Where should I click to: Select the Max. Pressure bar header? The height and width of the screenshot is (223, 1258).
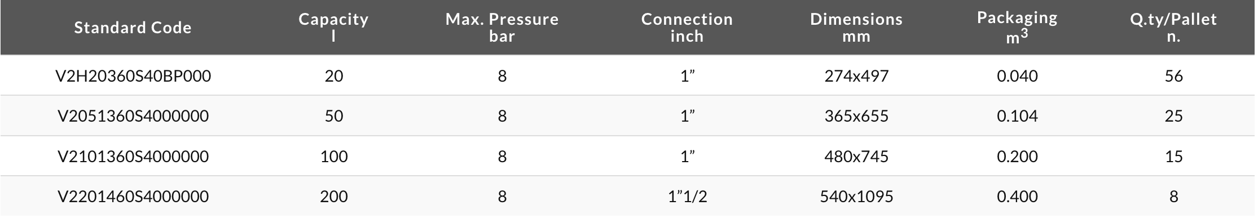502,28
